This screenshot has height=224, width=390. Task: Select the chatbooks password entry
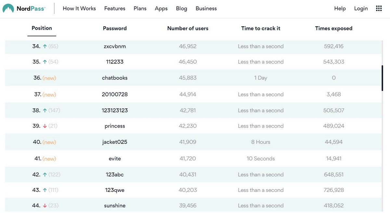(x=115, y=78)
